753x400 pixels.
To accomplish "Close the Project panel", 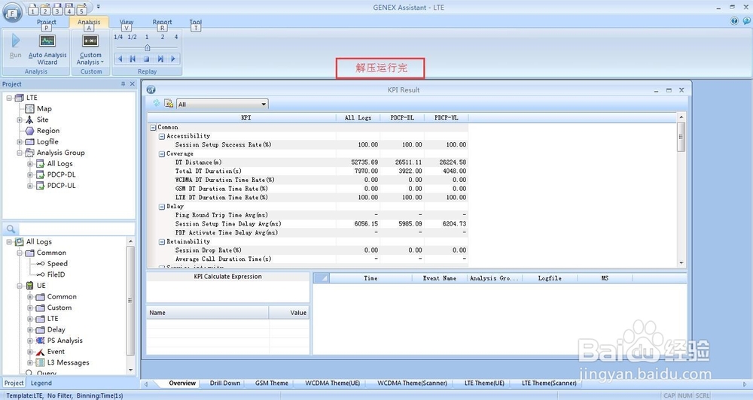I will (x=133, y=84).
